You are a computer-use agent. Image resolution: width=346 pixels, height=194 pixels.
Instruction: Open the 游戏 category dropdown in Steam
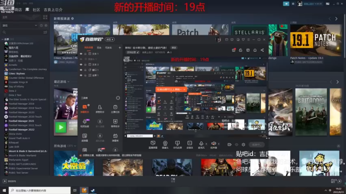(20, 25)
